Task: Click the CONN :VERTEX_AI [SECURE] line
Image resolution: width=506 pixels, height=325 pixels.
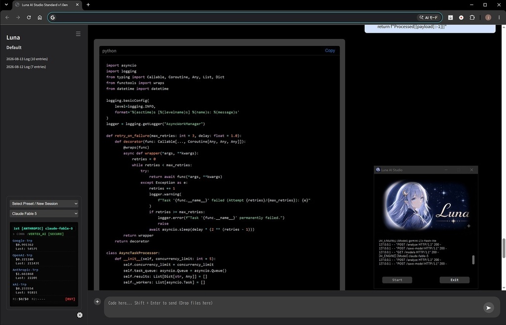Action: 38,234
